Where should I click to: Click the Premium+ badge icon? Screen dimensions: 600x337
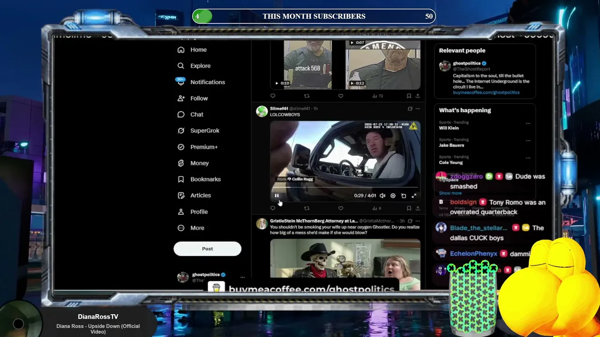181,147
